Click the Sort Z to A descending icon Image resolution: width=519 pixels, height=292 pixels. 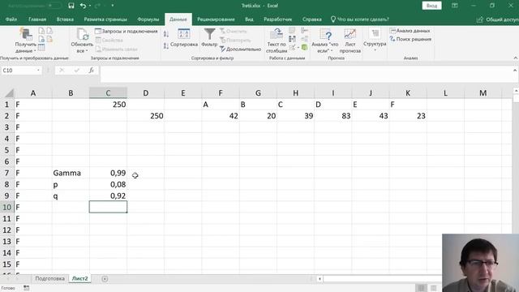[166, 46]
